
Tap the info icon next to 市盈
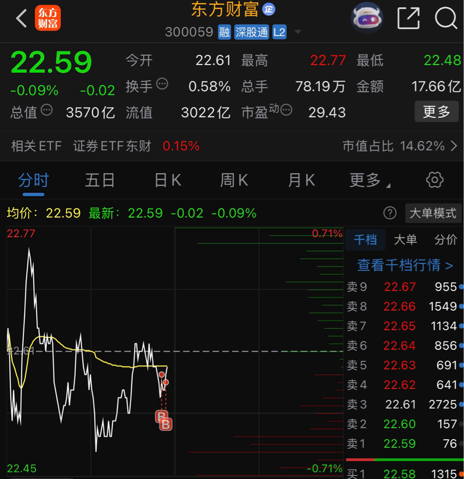(286, 109)
